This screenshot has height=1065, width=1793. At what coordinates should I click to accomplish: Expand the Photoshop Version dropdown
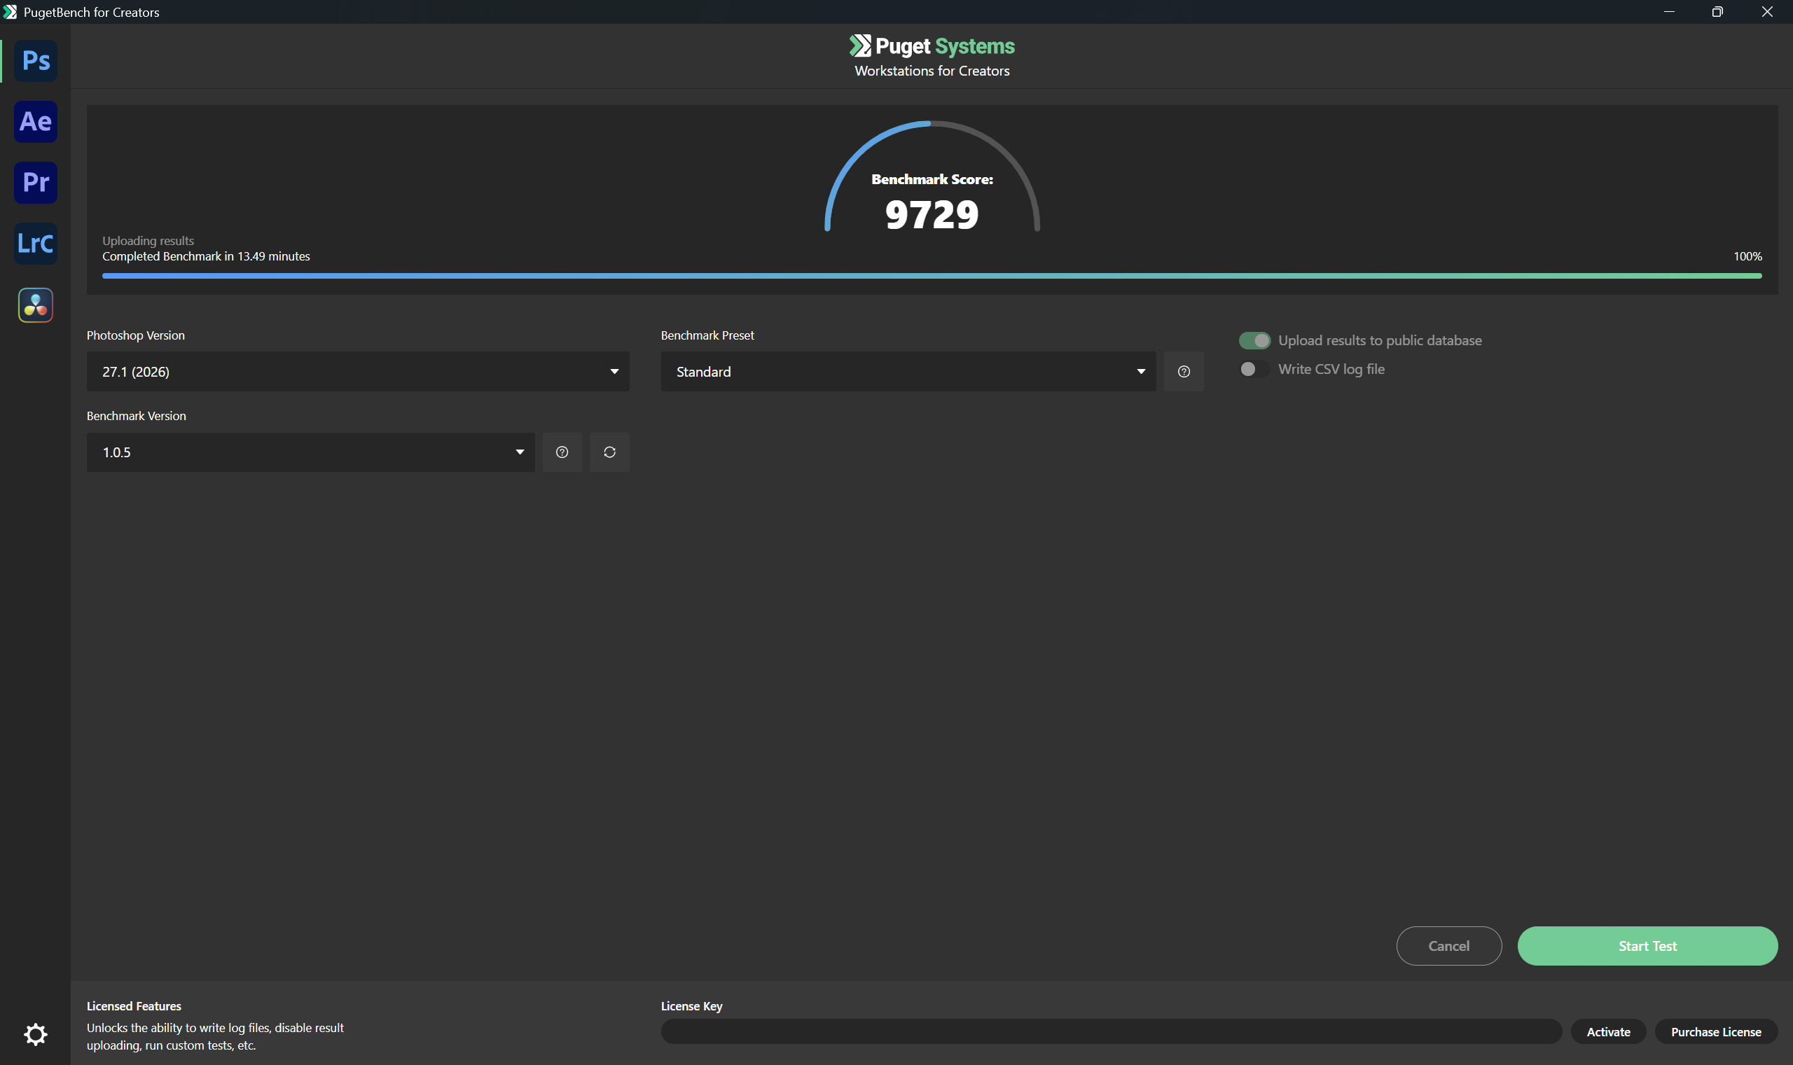coord(357,372)
